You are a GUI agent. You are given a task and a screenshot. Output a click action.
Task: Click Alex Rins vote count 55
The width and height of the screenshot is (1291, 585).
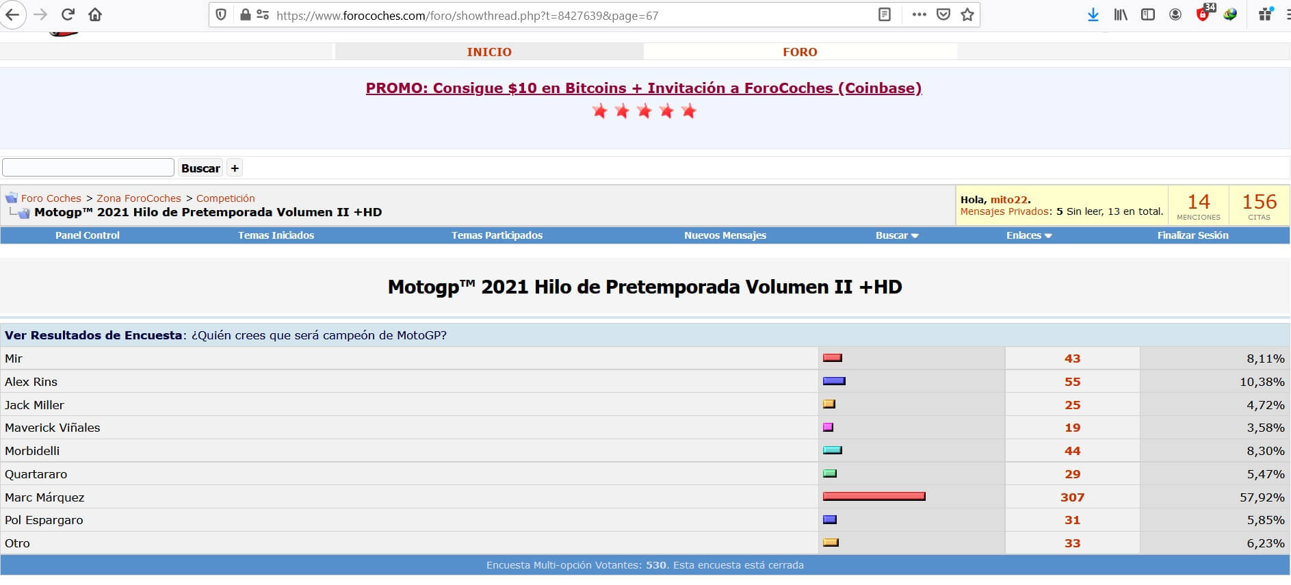pos(1072,382)
